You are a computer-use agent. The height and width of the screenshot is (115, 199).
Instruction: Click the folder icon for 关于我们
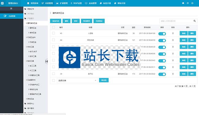25,14
